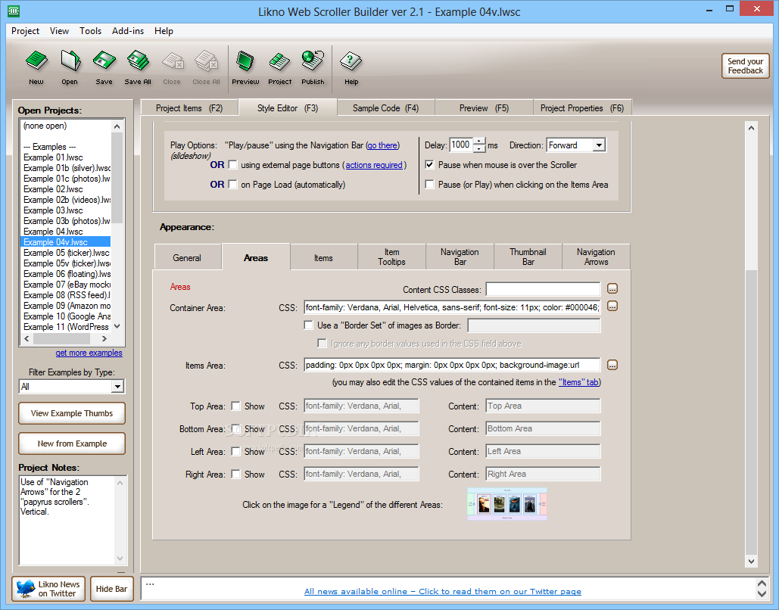Select the General appearance tab

coord(187,258)
